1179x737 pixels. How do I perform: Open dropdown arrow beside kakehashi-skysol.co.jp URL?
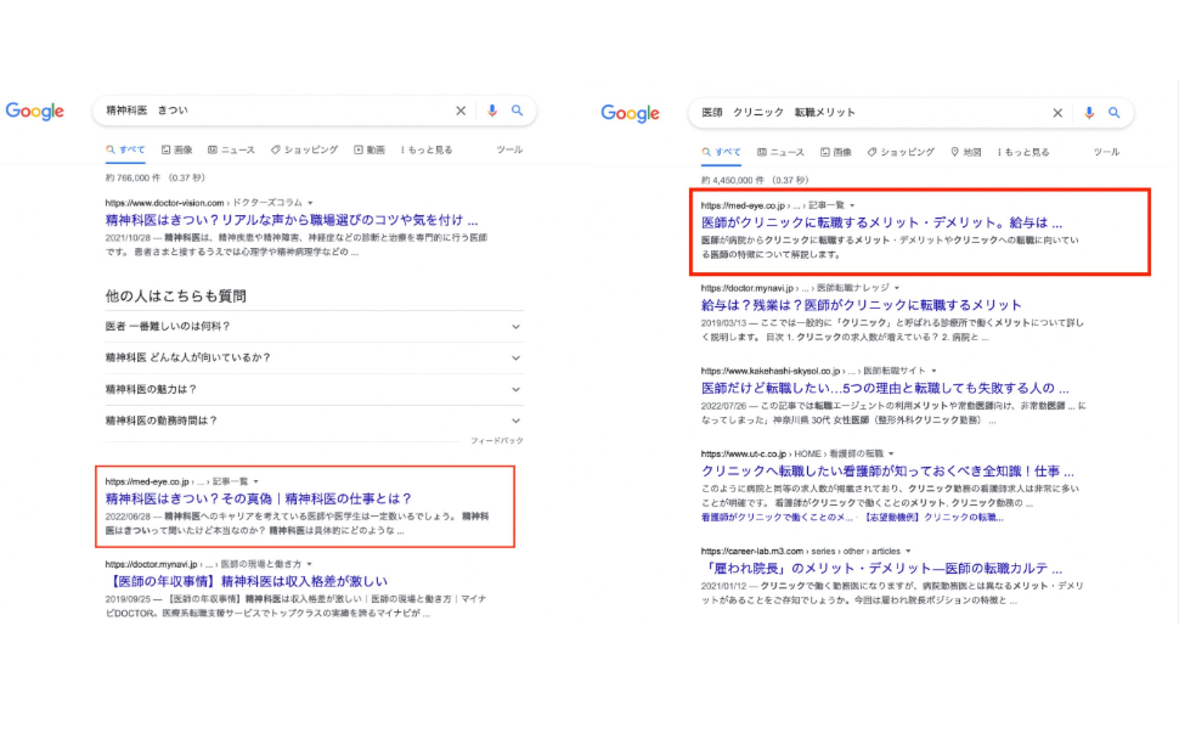coord(934,371)
